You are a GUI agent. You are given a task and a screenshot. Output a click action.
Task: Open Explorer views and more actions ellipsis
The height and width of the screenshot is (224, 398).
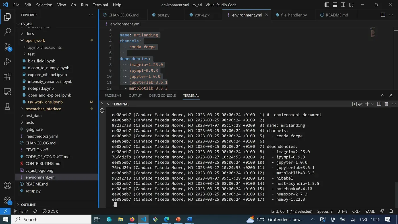point(91,15)
